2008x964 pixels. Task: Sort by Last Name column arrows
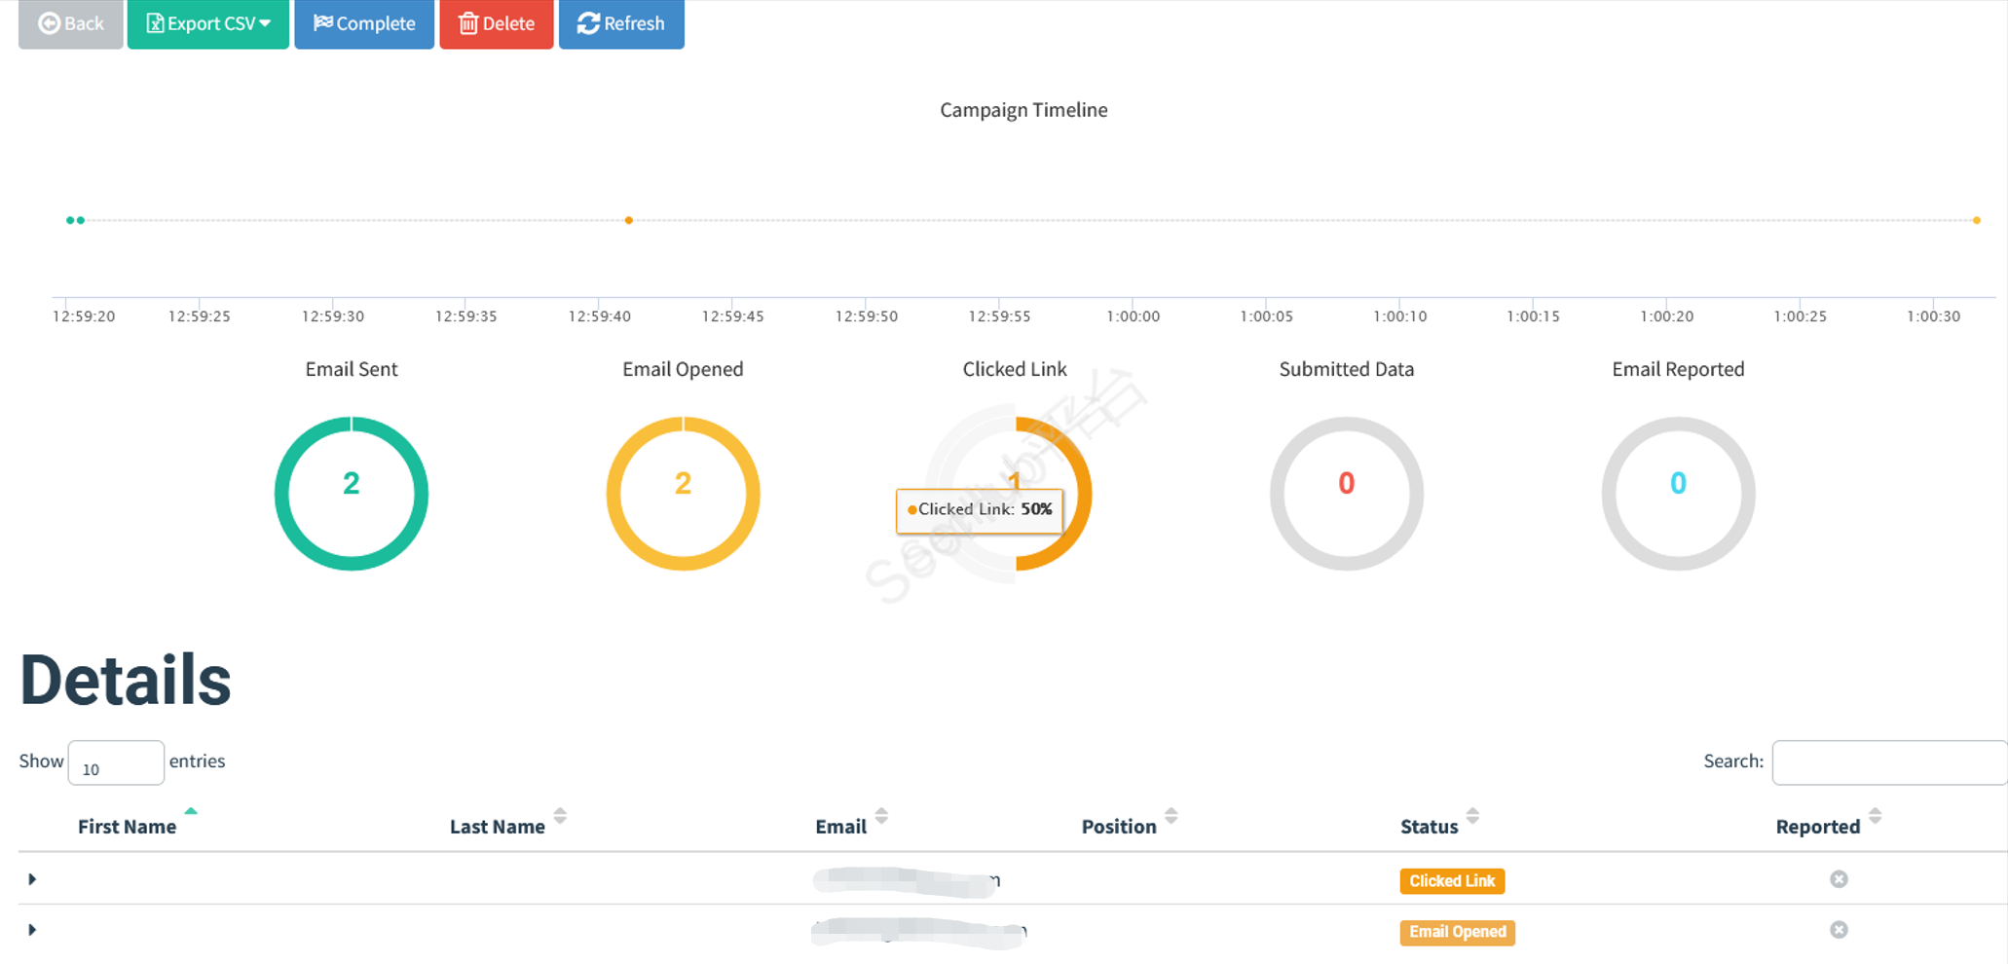560,816
